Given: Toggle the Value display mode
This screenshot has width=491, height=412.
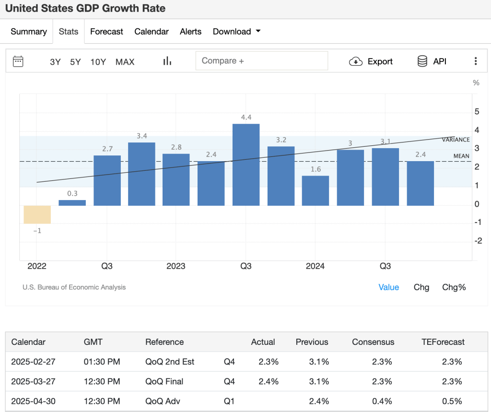Looking at the screenshot, I should [388, 287].
